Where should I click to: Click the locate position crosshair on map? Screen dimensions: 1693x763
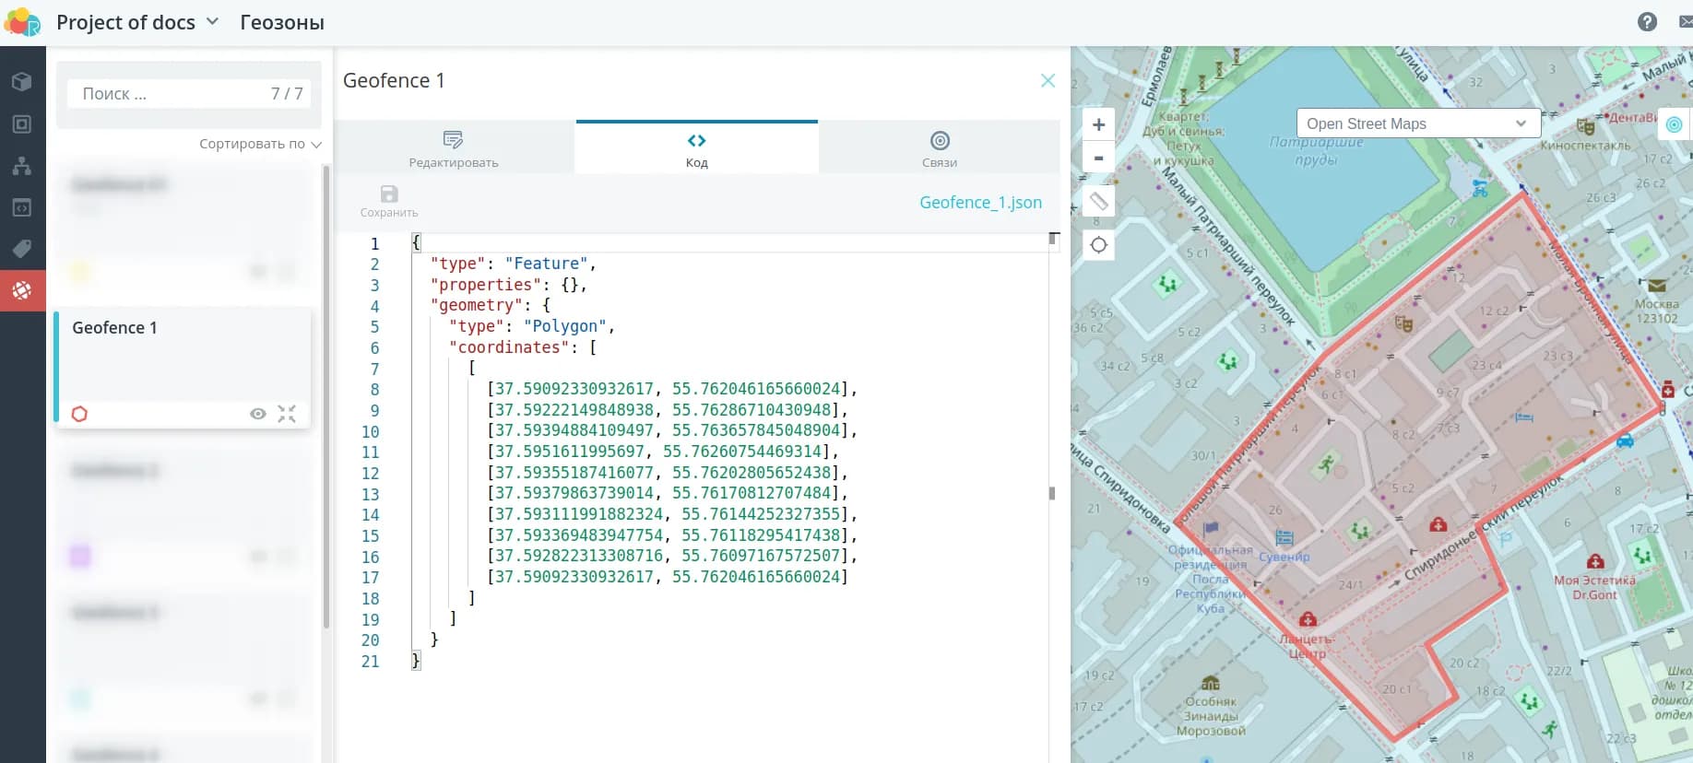pos(1098,245)
